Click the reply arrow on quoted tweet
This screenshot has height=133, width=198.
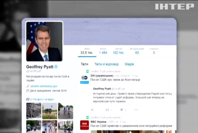[93, 110]
